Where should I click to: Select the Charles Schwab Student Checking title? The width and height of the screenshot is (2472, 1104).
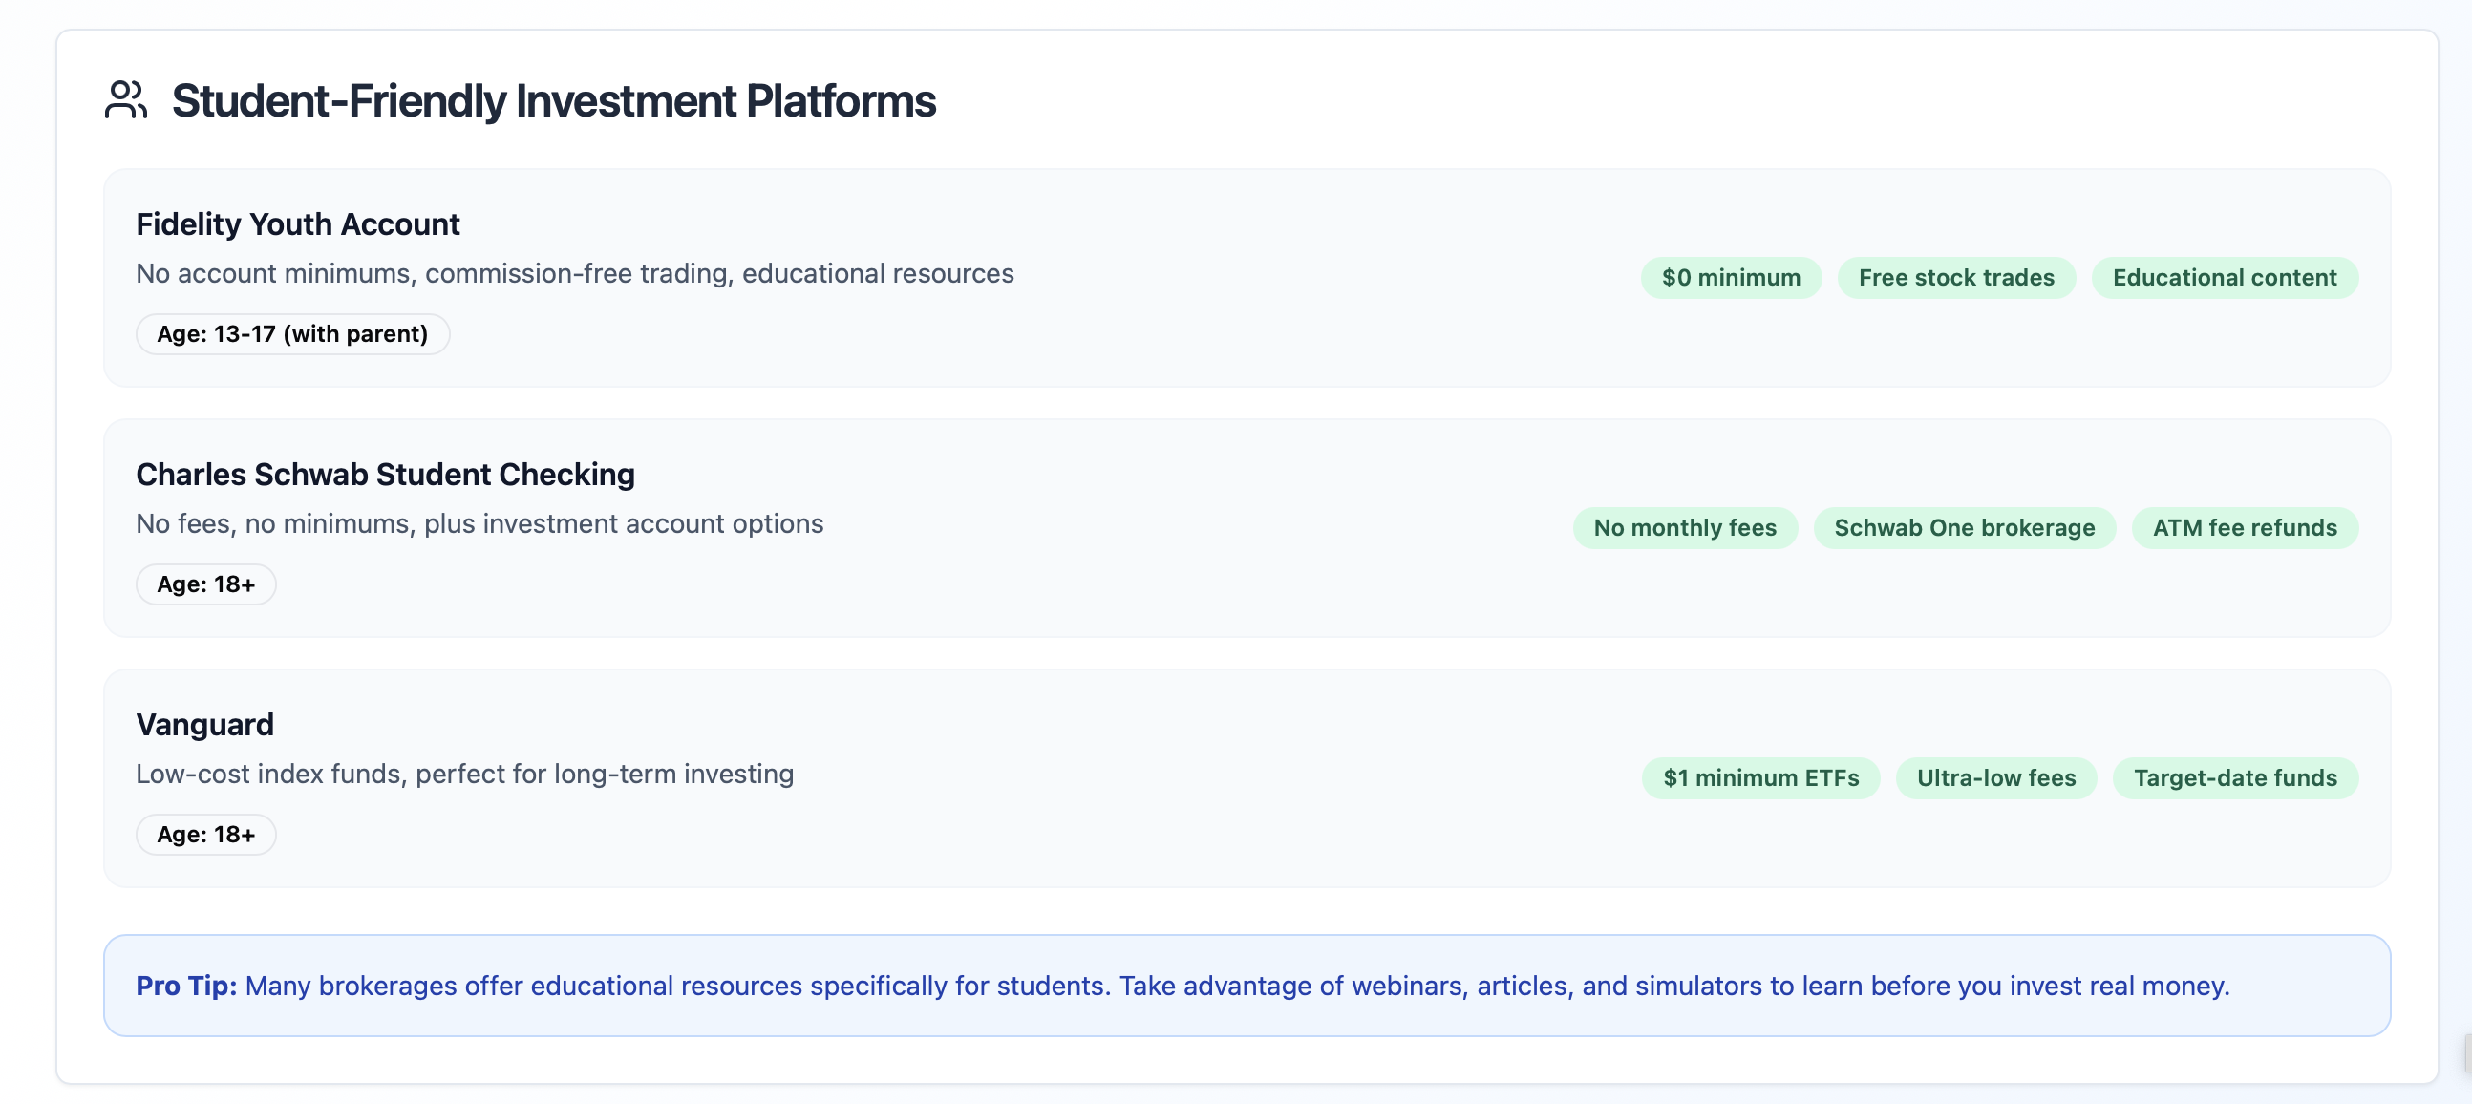[385, 474]
